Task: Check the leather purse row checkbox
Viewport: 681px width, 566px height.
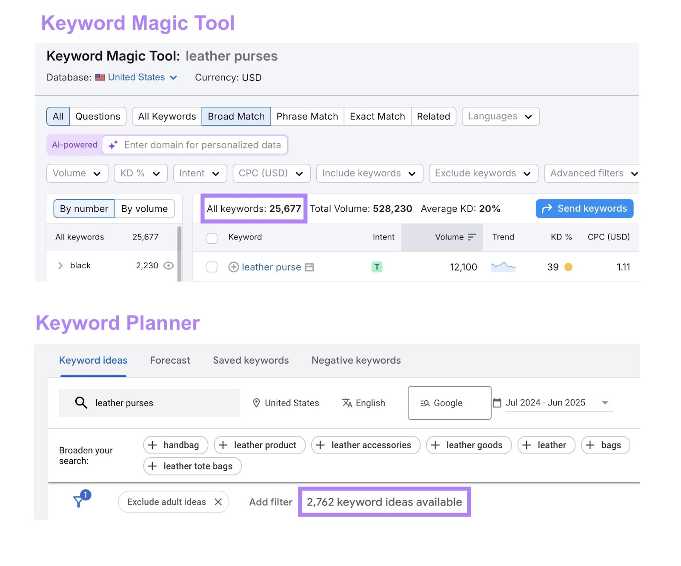Action: coord(212,267)
